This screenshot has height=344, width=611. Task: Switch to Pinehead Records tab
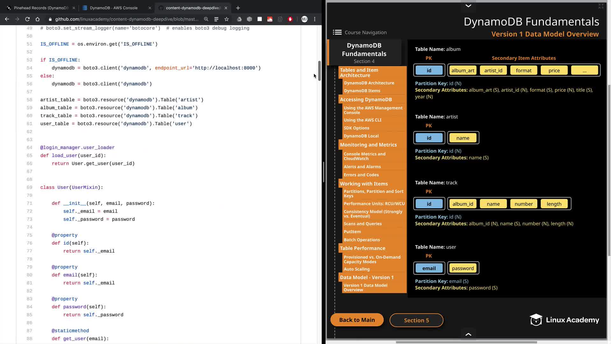click(41, 8)
